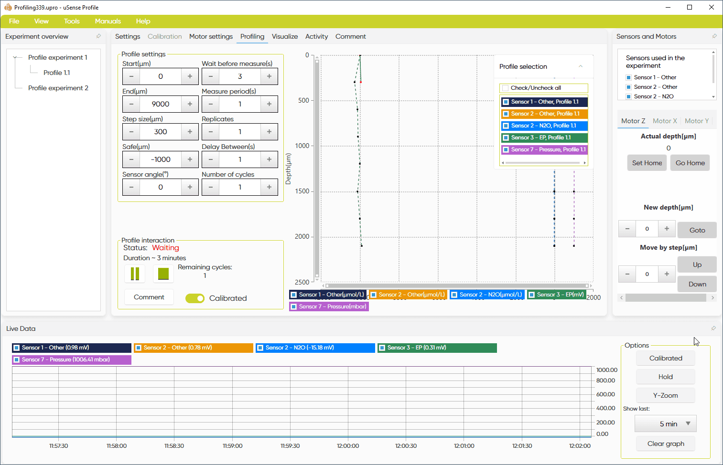Increase Replicates count with plus

[x=269, y=132]
